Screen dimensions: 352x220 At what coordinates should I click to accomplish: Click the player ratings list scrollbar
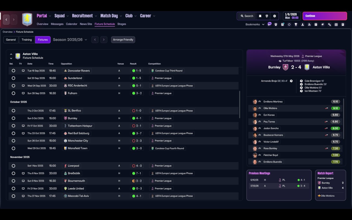344,119
